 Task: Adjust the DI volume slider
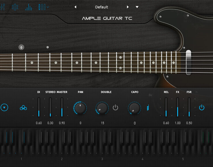pyautogui.click(x=39, y=107)
